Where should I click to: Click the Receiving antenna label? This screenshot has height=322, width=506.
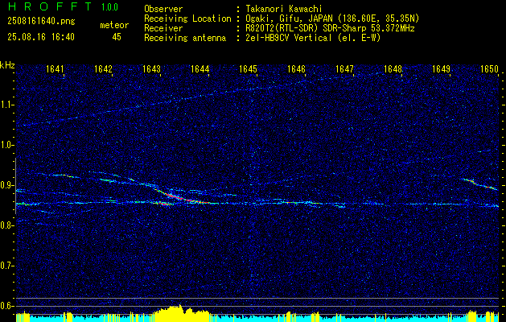185,38
